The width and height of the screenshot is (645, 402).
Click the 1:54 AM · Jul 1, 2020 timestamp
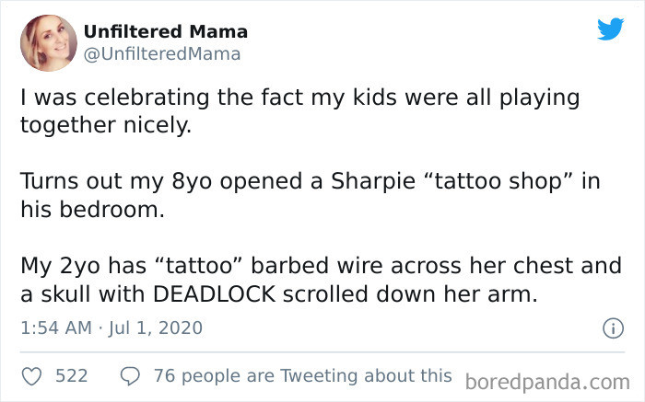point(111,328)
